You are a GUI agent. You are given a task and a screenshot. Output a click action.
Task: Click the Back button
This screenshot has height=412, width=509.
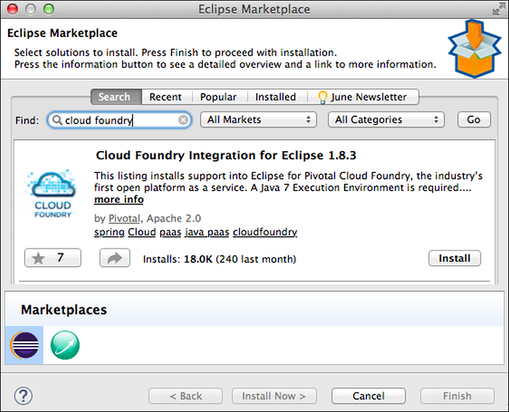coord(185,396)
